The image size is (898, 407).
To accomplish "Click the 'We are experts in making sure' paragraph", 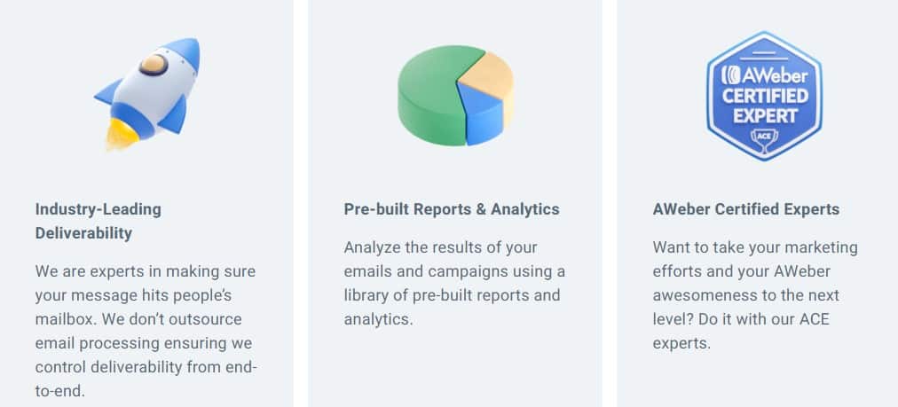I will tap(146, 331).
